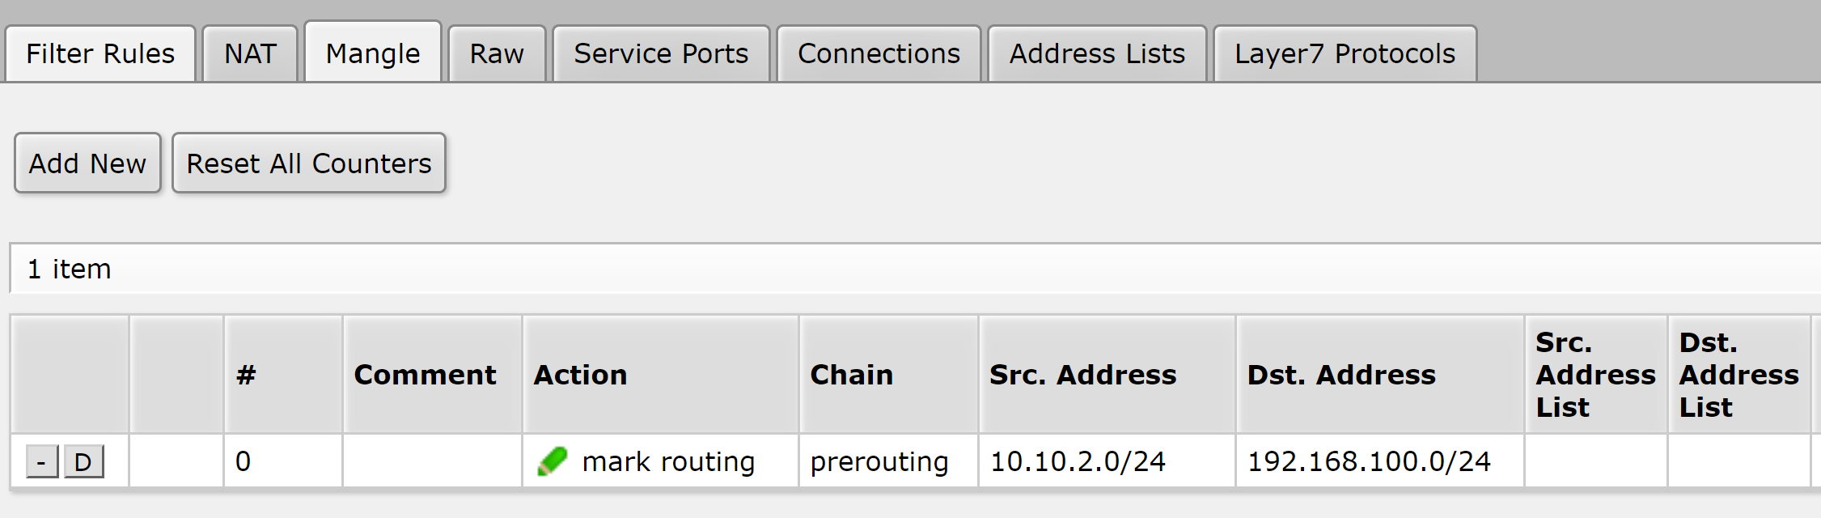Sort by the Src. Address column header
This screenshot has height=518, width=1821.
point(1082,375)
